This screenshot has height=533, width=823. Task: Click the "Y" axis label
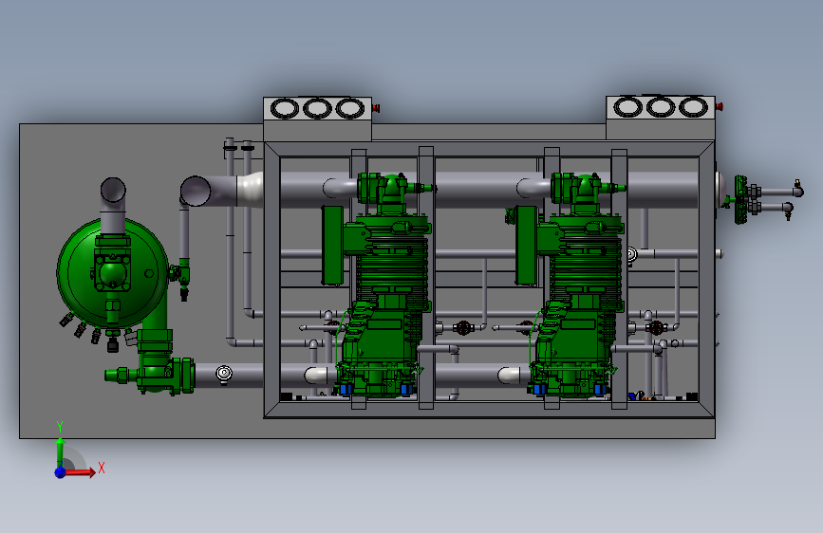60,426
